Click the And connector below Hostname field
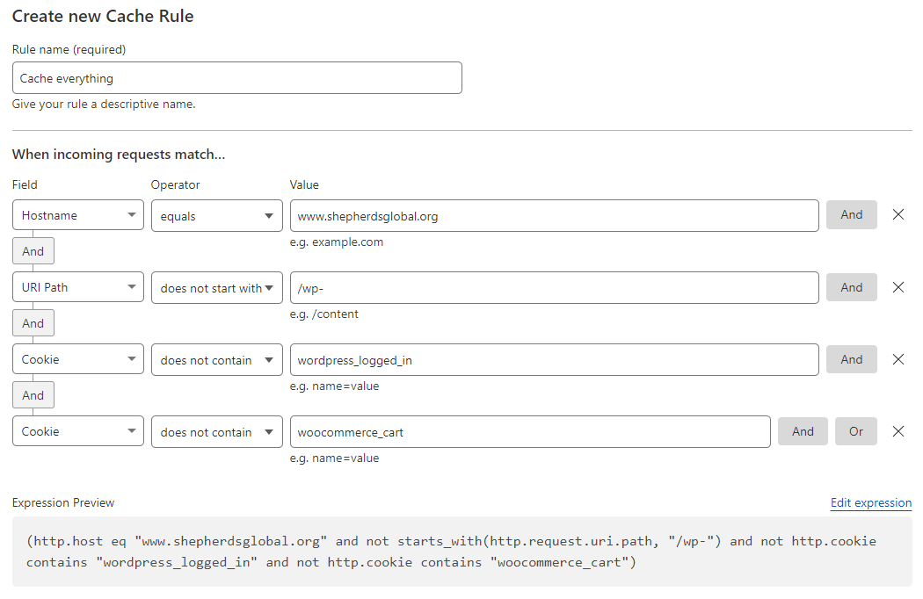Viewport: 923px width, 599px height. 33,251
